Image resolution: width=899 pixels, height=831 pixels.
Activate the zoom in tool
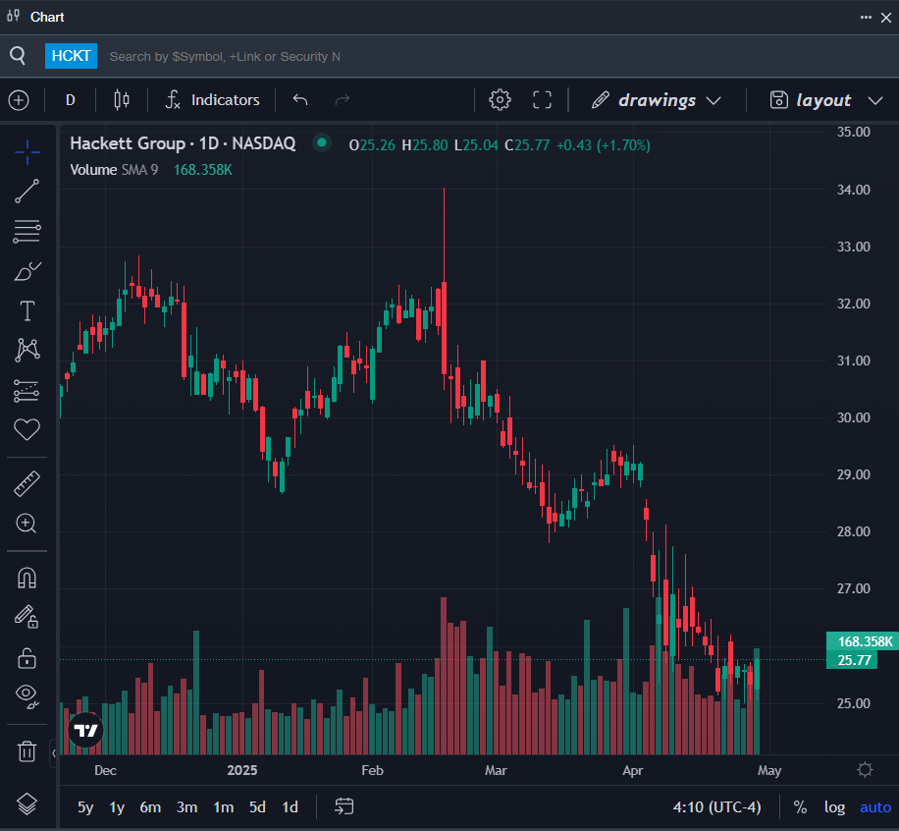(x=26, y=524)
